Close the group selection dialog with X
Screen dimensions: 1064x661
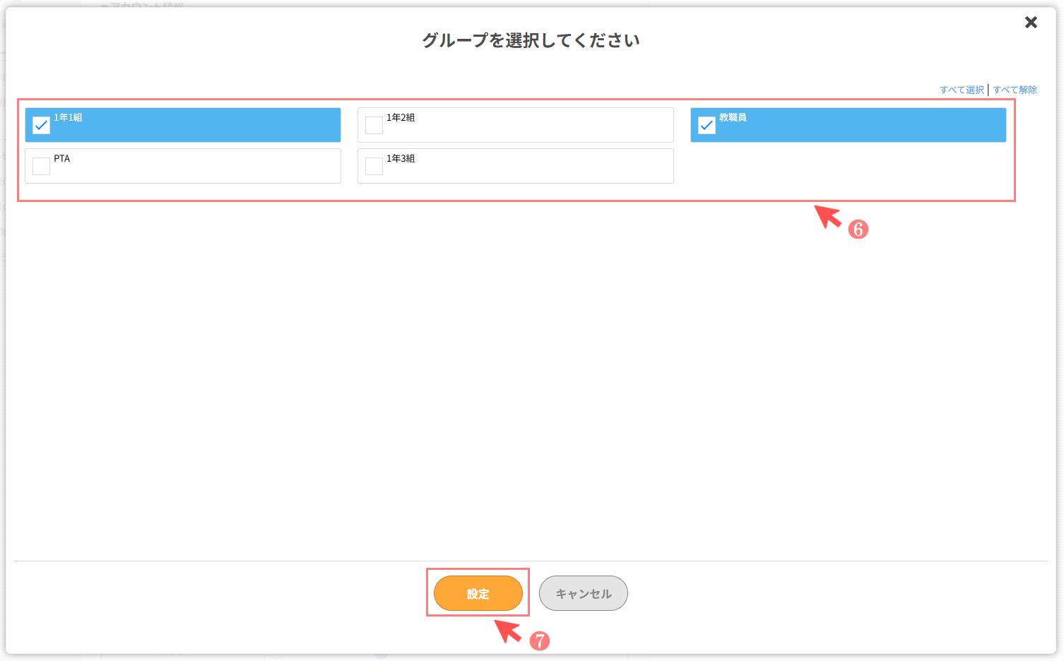(x=1031, y=23)
